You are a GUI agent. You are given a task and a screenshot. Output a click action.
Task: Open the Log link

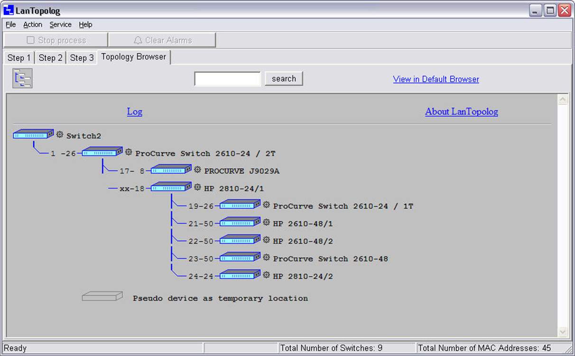[x=135, y=112]
